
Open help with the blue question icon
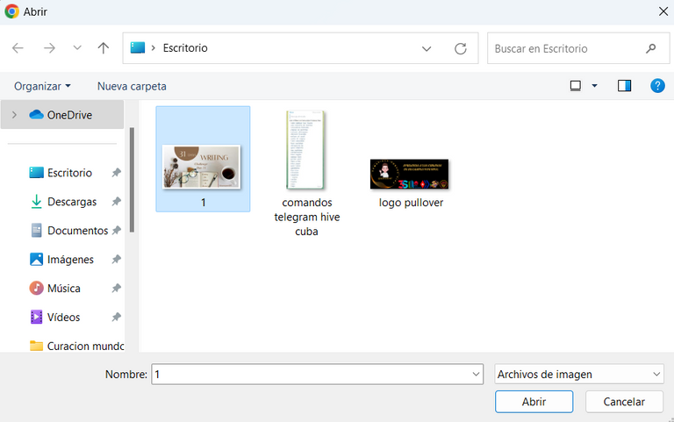(657, 86)
